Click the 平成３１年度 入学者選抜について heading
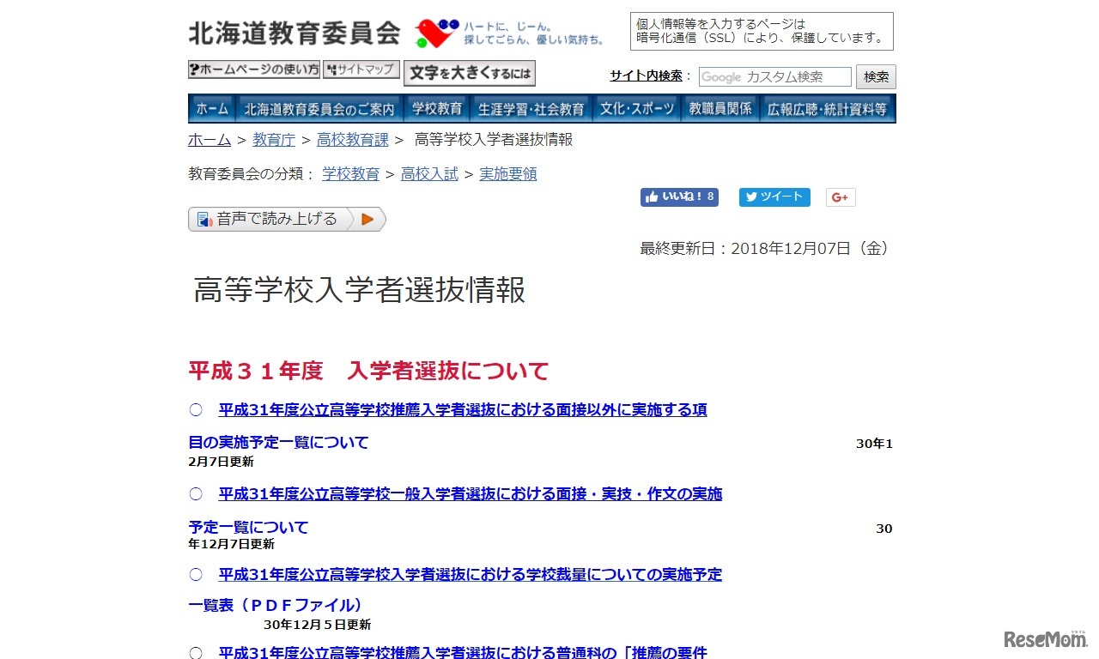1099x659 pixels. pyautogui.click(x=368, y=372)
